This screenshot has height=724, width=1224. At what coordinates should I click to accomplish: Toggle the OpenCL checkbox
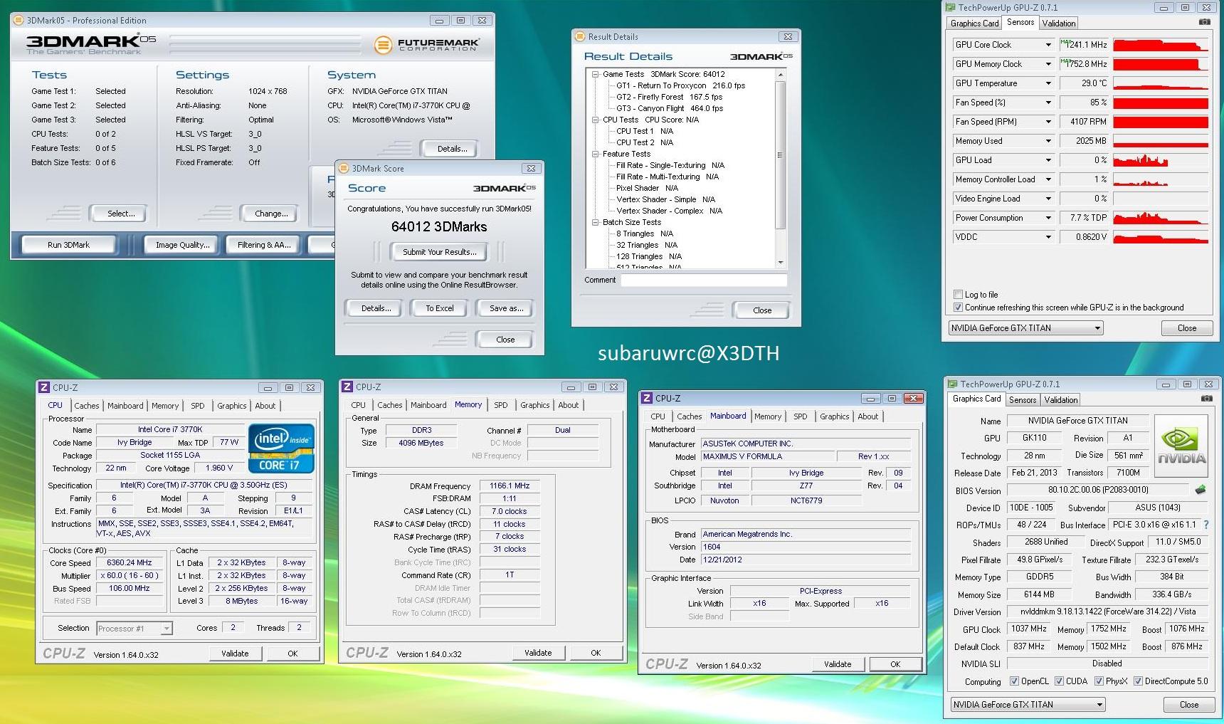[x=1014, y=681]
